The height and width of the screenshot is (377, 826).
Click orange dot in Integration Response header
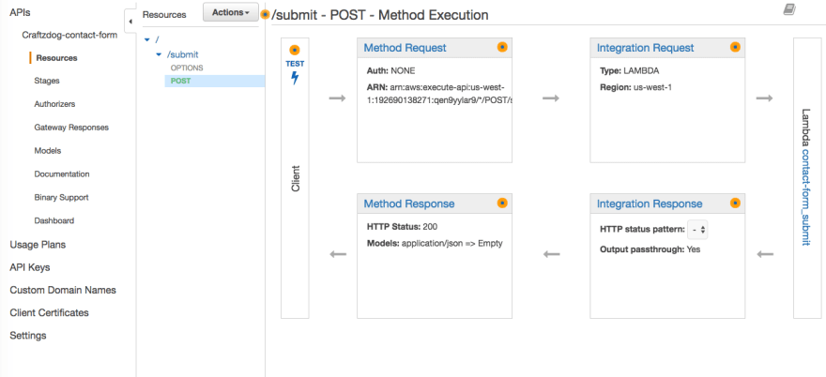pos(735,203)
